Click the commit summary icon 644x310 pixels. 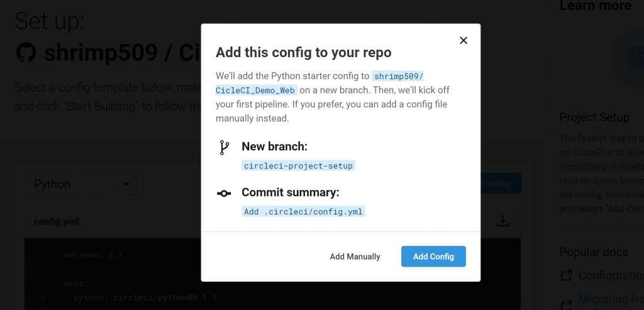tap(224, 193)
